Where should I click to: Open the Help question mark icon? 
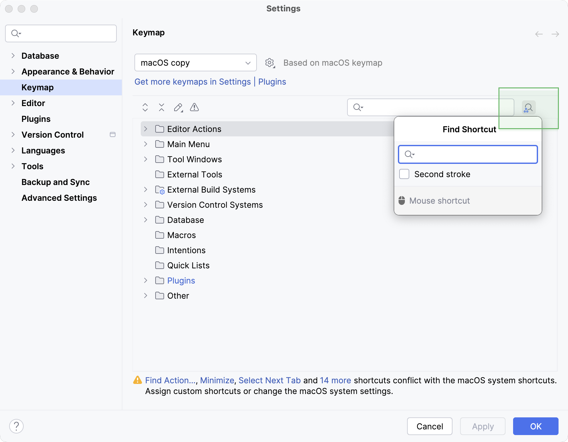pyautogui.click(x=17, y=426)
